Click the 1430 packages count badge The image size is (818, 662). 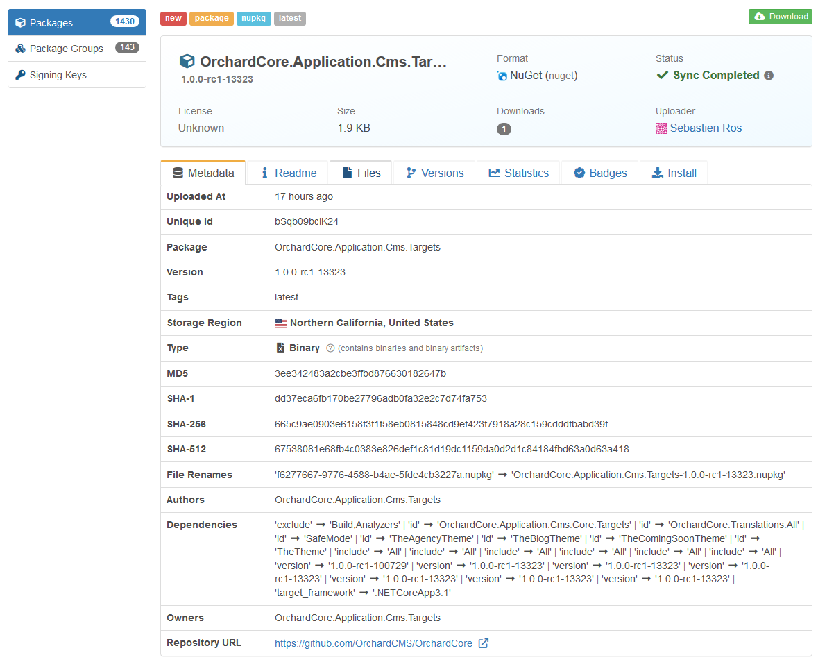[x=125, y=22]
